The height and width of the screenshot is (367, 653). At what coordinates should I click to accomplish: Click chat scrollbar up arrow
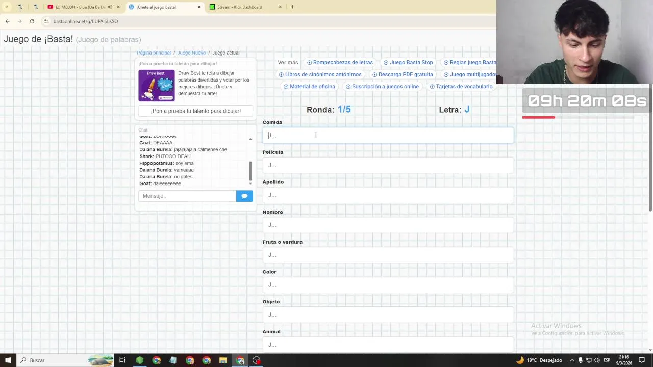tap(250, 139)
